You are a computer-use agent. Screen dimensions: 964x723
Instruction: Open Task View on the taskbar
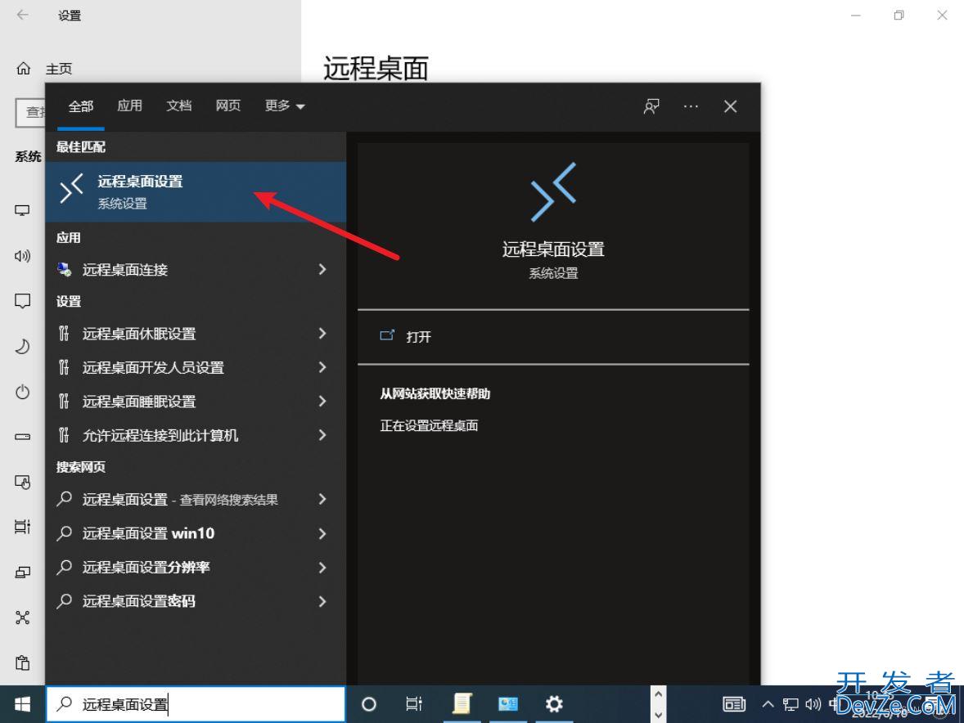(x=414, y=704)
